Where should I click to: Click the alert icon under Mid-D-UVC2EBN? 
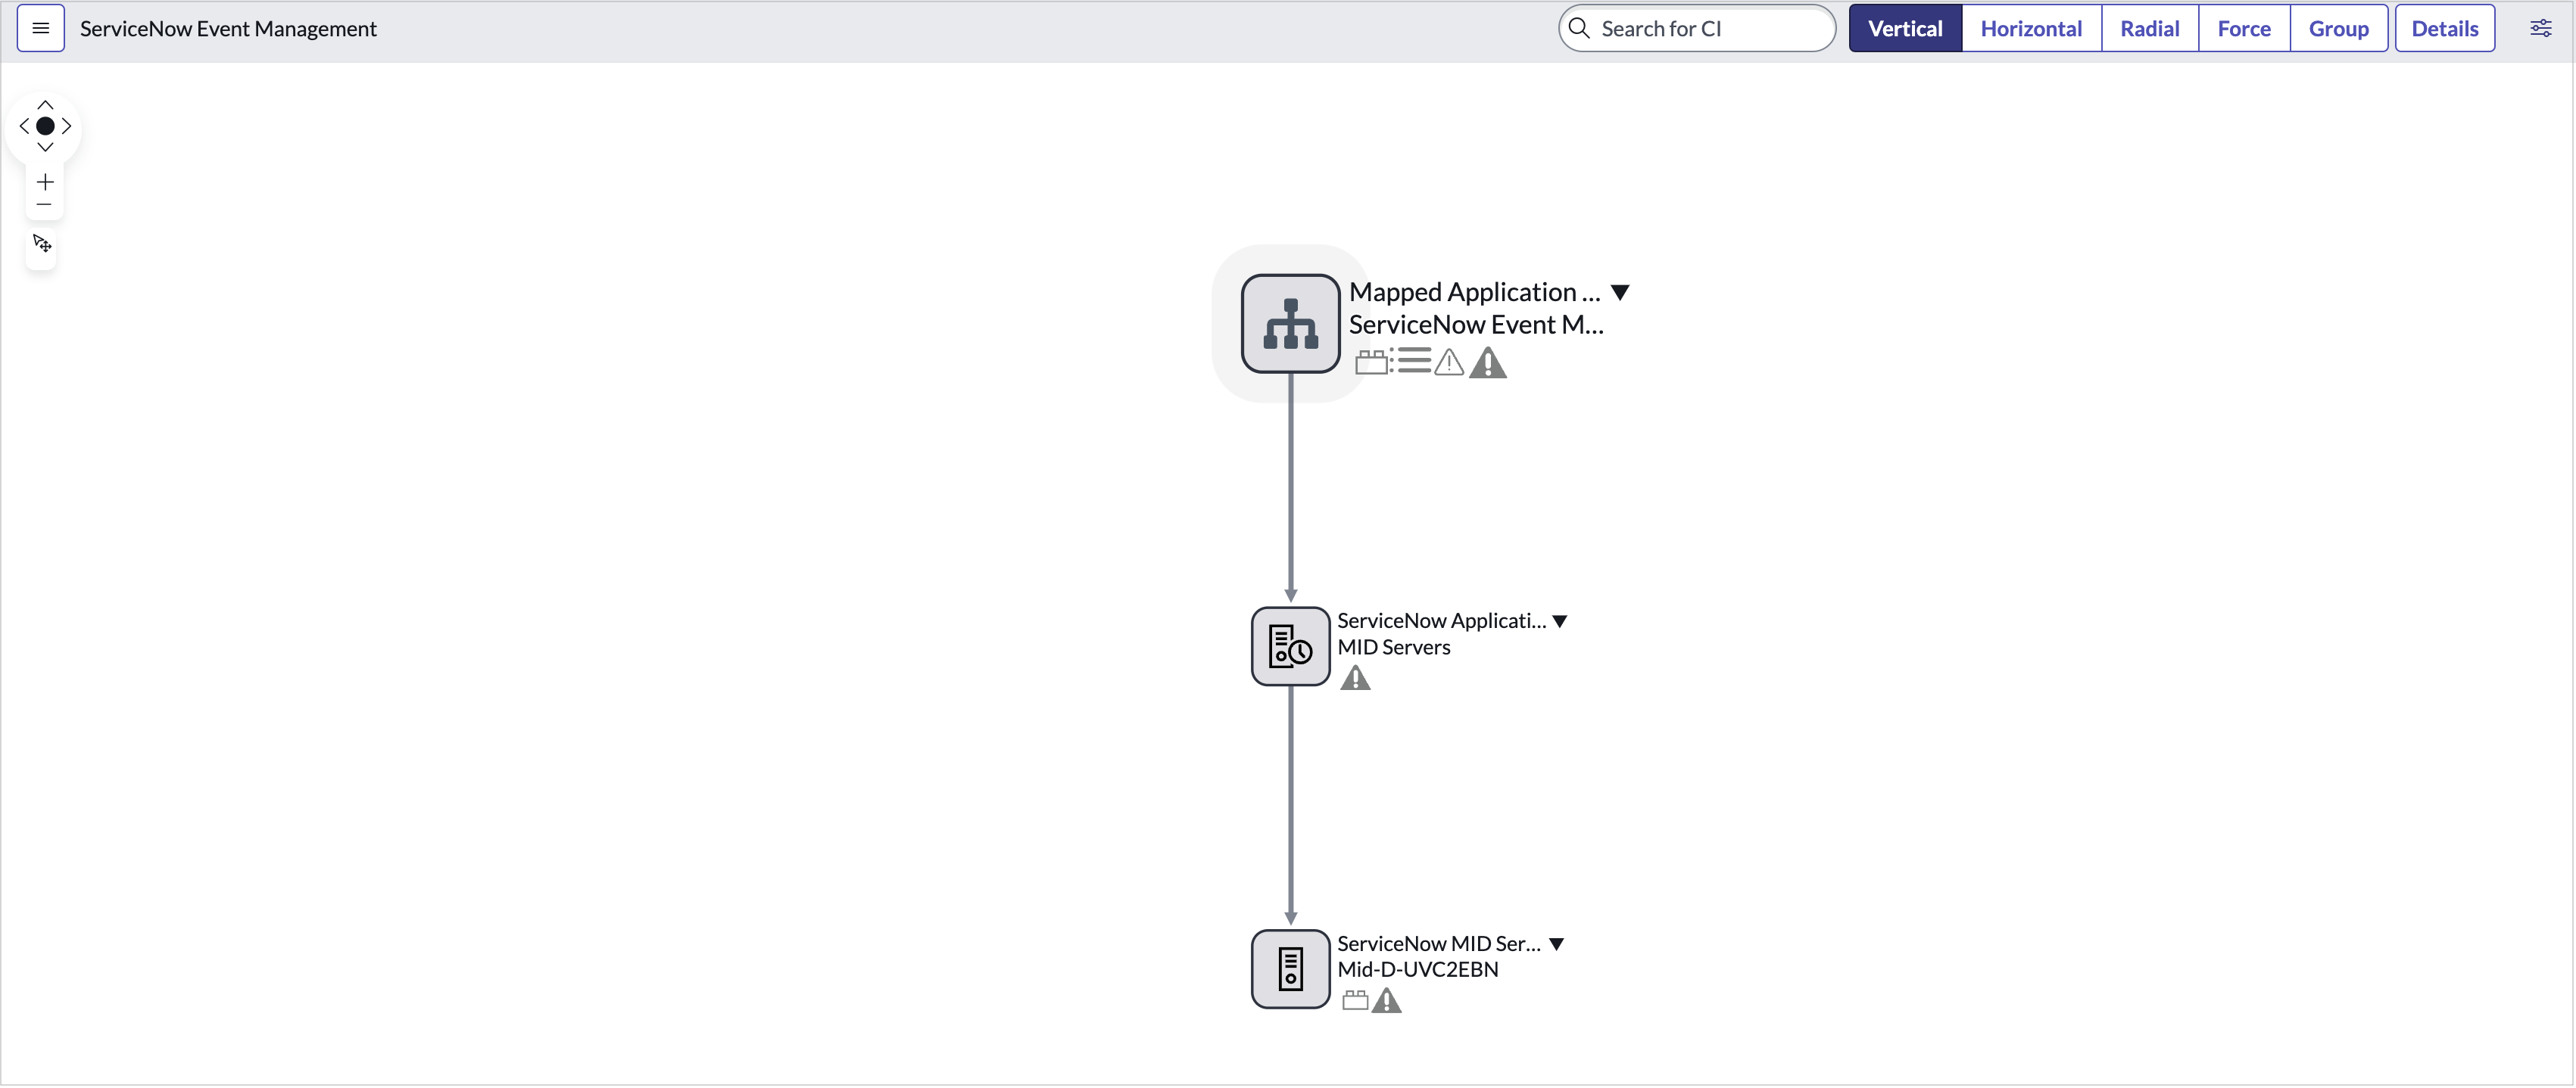point(1387,1000)
